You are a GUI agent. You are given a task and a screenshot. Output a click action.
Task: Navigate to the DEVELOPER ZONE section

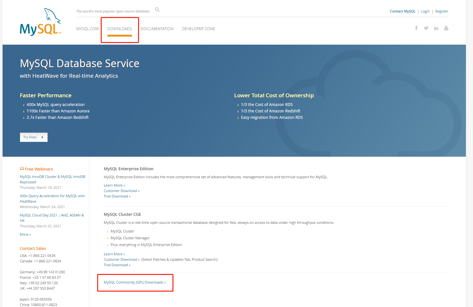pyautogui.click(x=199, y=29)
